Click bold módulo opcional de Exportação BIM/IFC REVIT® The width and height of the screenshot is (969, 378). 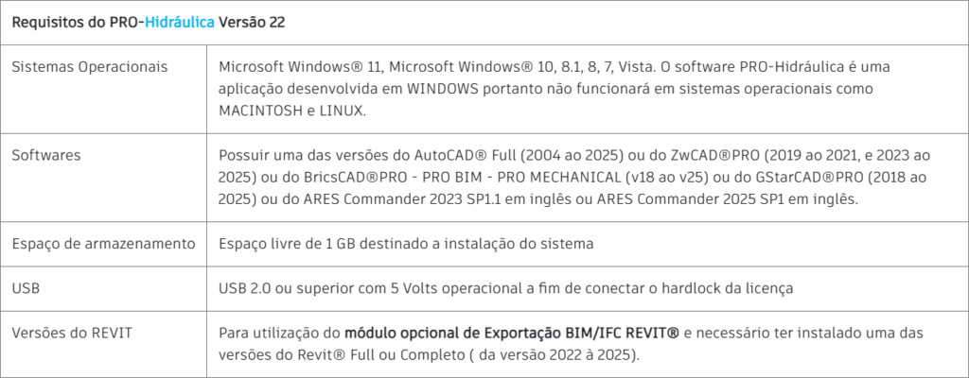click(x=512, y=333)
